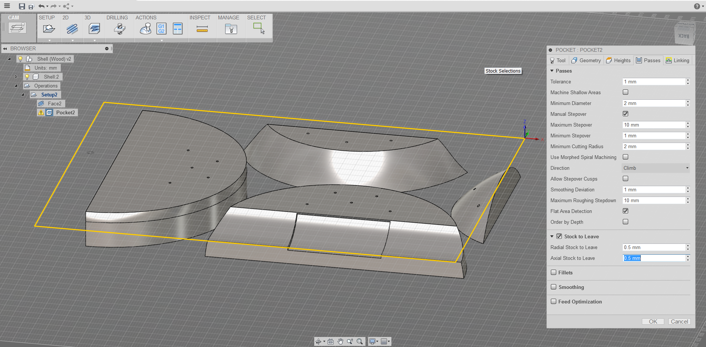Open the Grid and snaps icon
Image resolution: width=706 pixels, height=347 pixels.
[x=384, y=341]
